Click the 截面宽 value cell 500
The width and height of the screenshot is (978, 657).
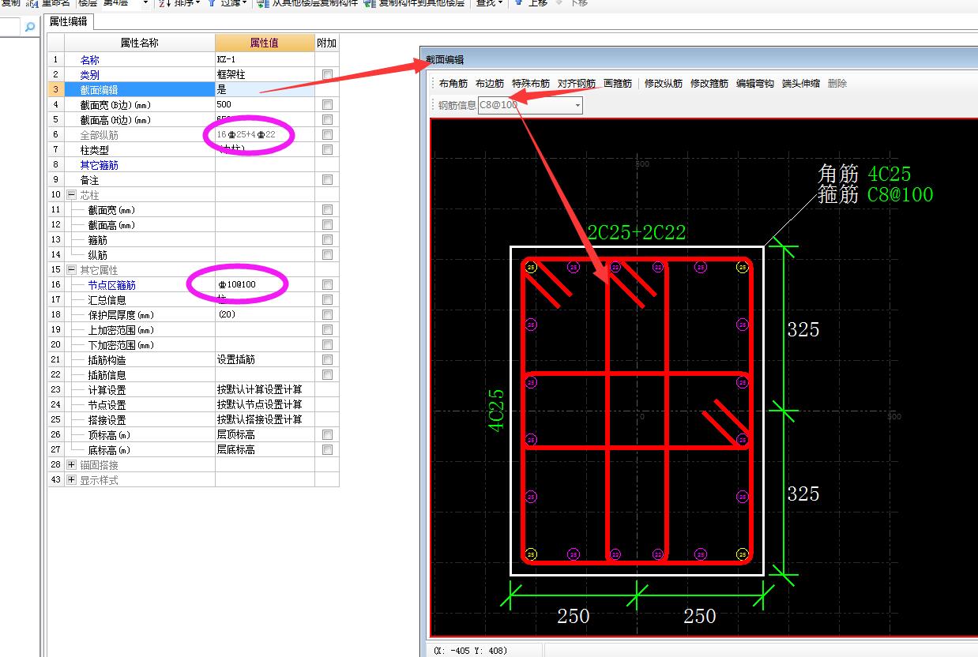265,104
